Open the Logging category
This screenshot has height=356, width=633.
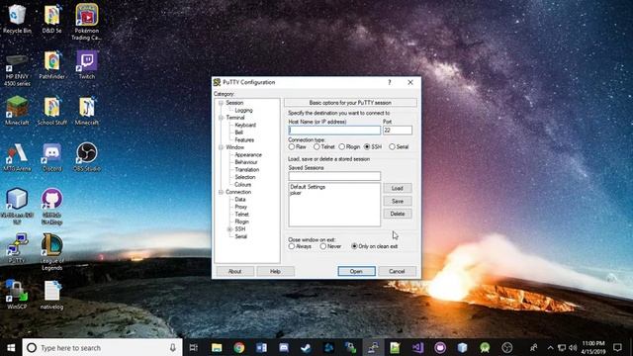243,110
